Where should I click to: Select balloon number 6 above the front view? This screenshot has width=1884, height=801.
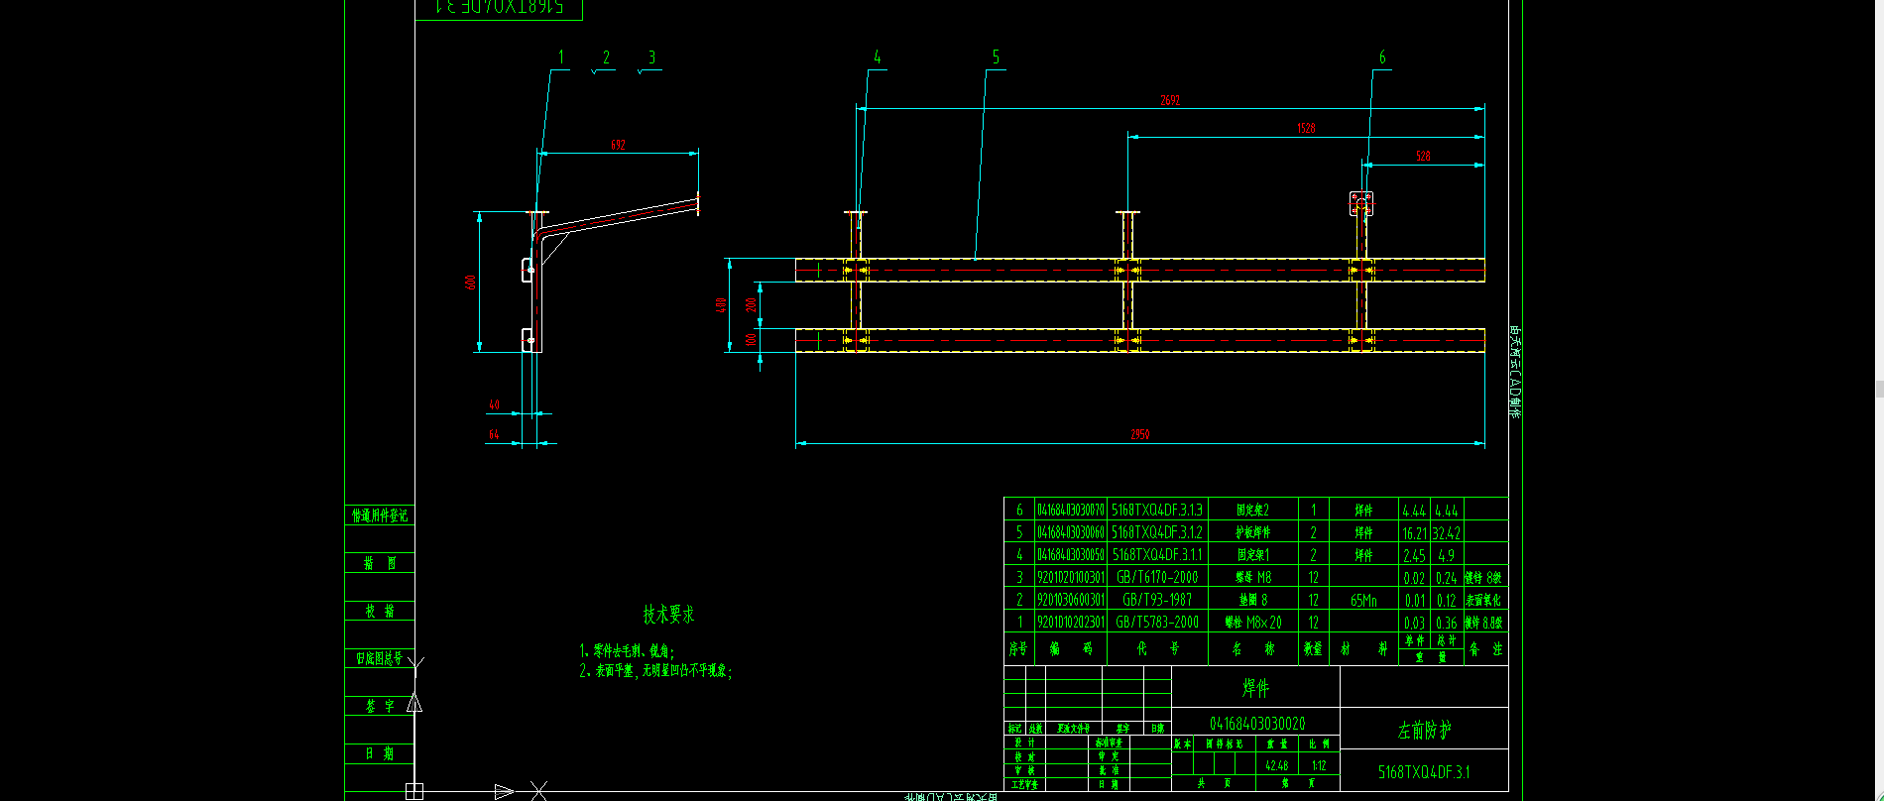click(1382, 57)
